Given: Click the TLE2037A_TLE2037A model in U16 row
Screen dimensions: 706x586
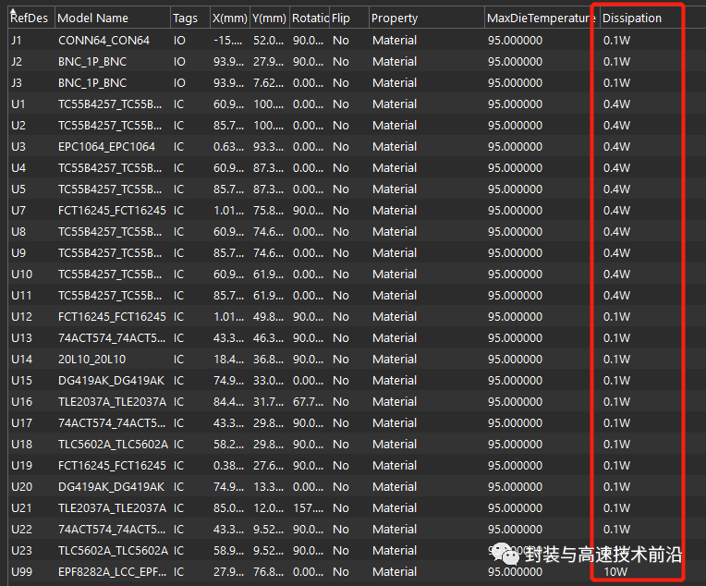Looking at the screenshot, I should (x=112, y=402).
